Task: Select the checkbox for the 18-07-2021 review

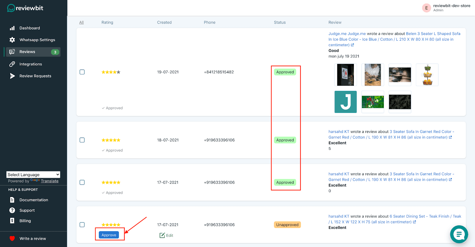Action: pyautogui.click(x=82, y=140)
